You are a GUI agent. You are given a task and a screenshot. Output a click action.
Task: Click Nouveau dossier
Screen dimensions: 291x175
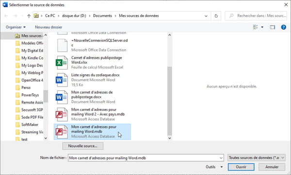click(48, 27)
